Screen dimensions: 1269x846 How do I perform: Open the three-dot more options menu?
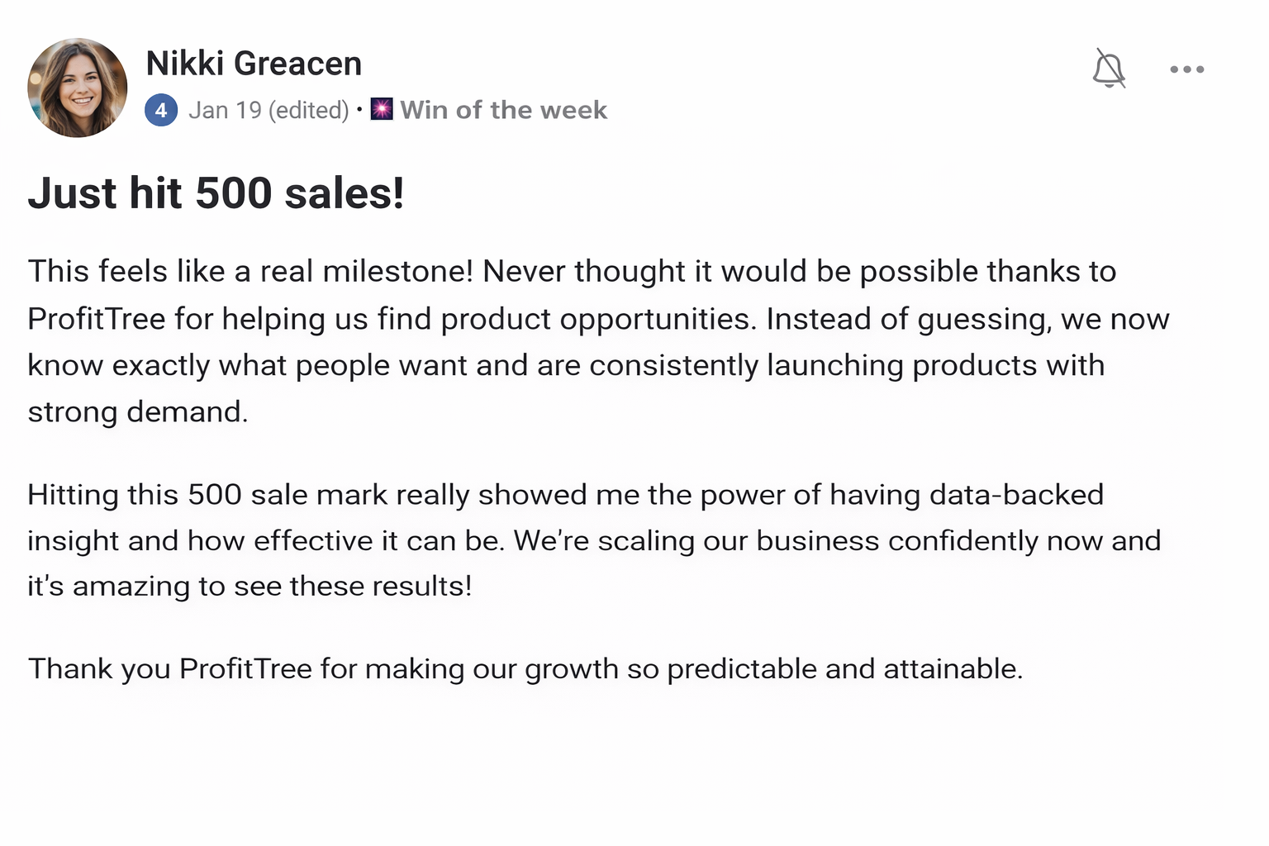(x=1186, y=69)
